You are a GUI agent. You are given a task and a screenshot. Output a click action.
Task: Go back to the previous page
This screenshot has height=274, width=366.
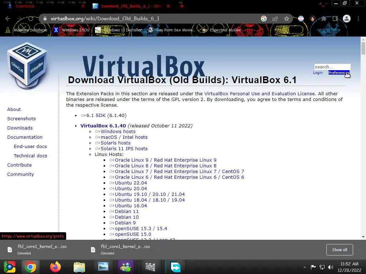[8, 19]
